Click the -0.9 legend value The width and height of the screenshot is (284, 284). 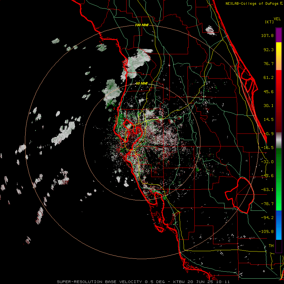click(269, 134)
